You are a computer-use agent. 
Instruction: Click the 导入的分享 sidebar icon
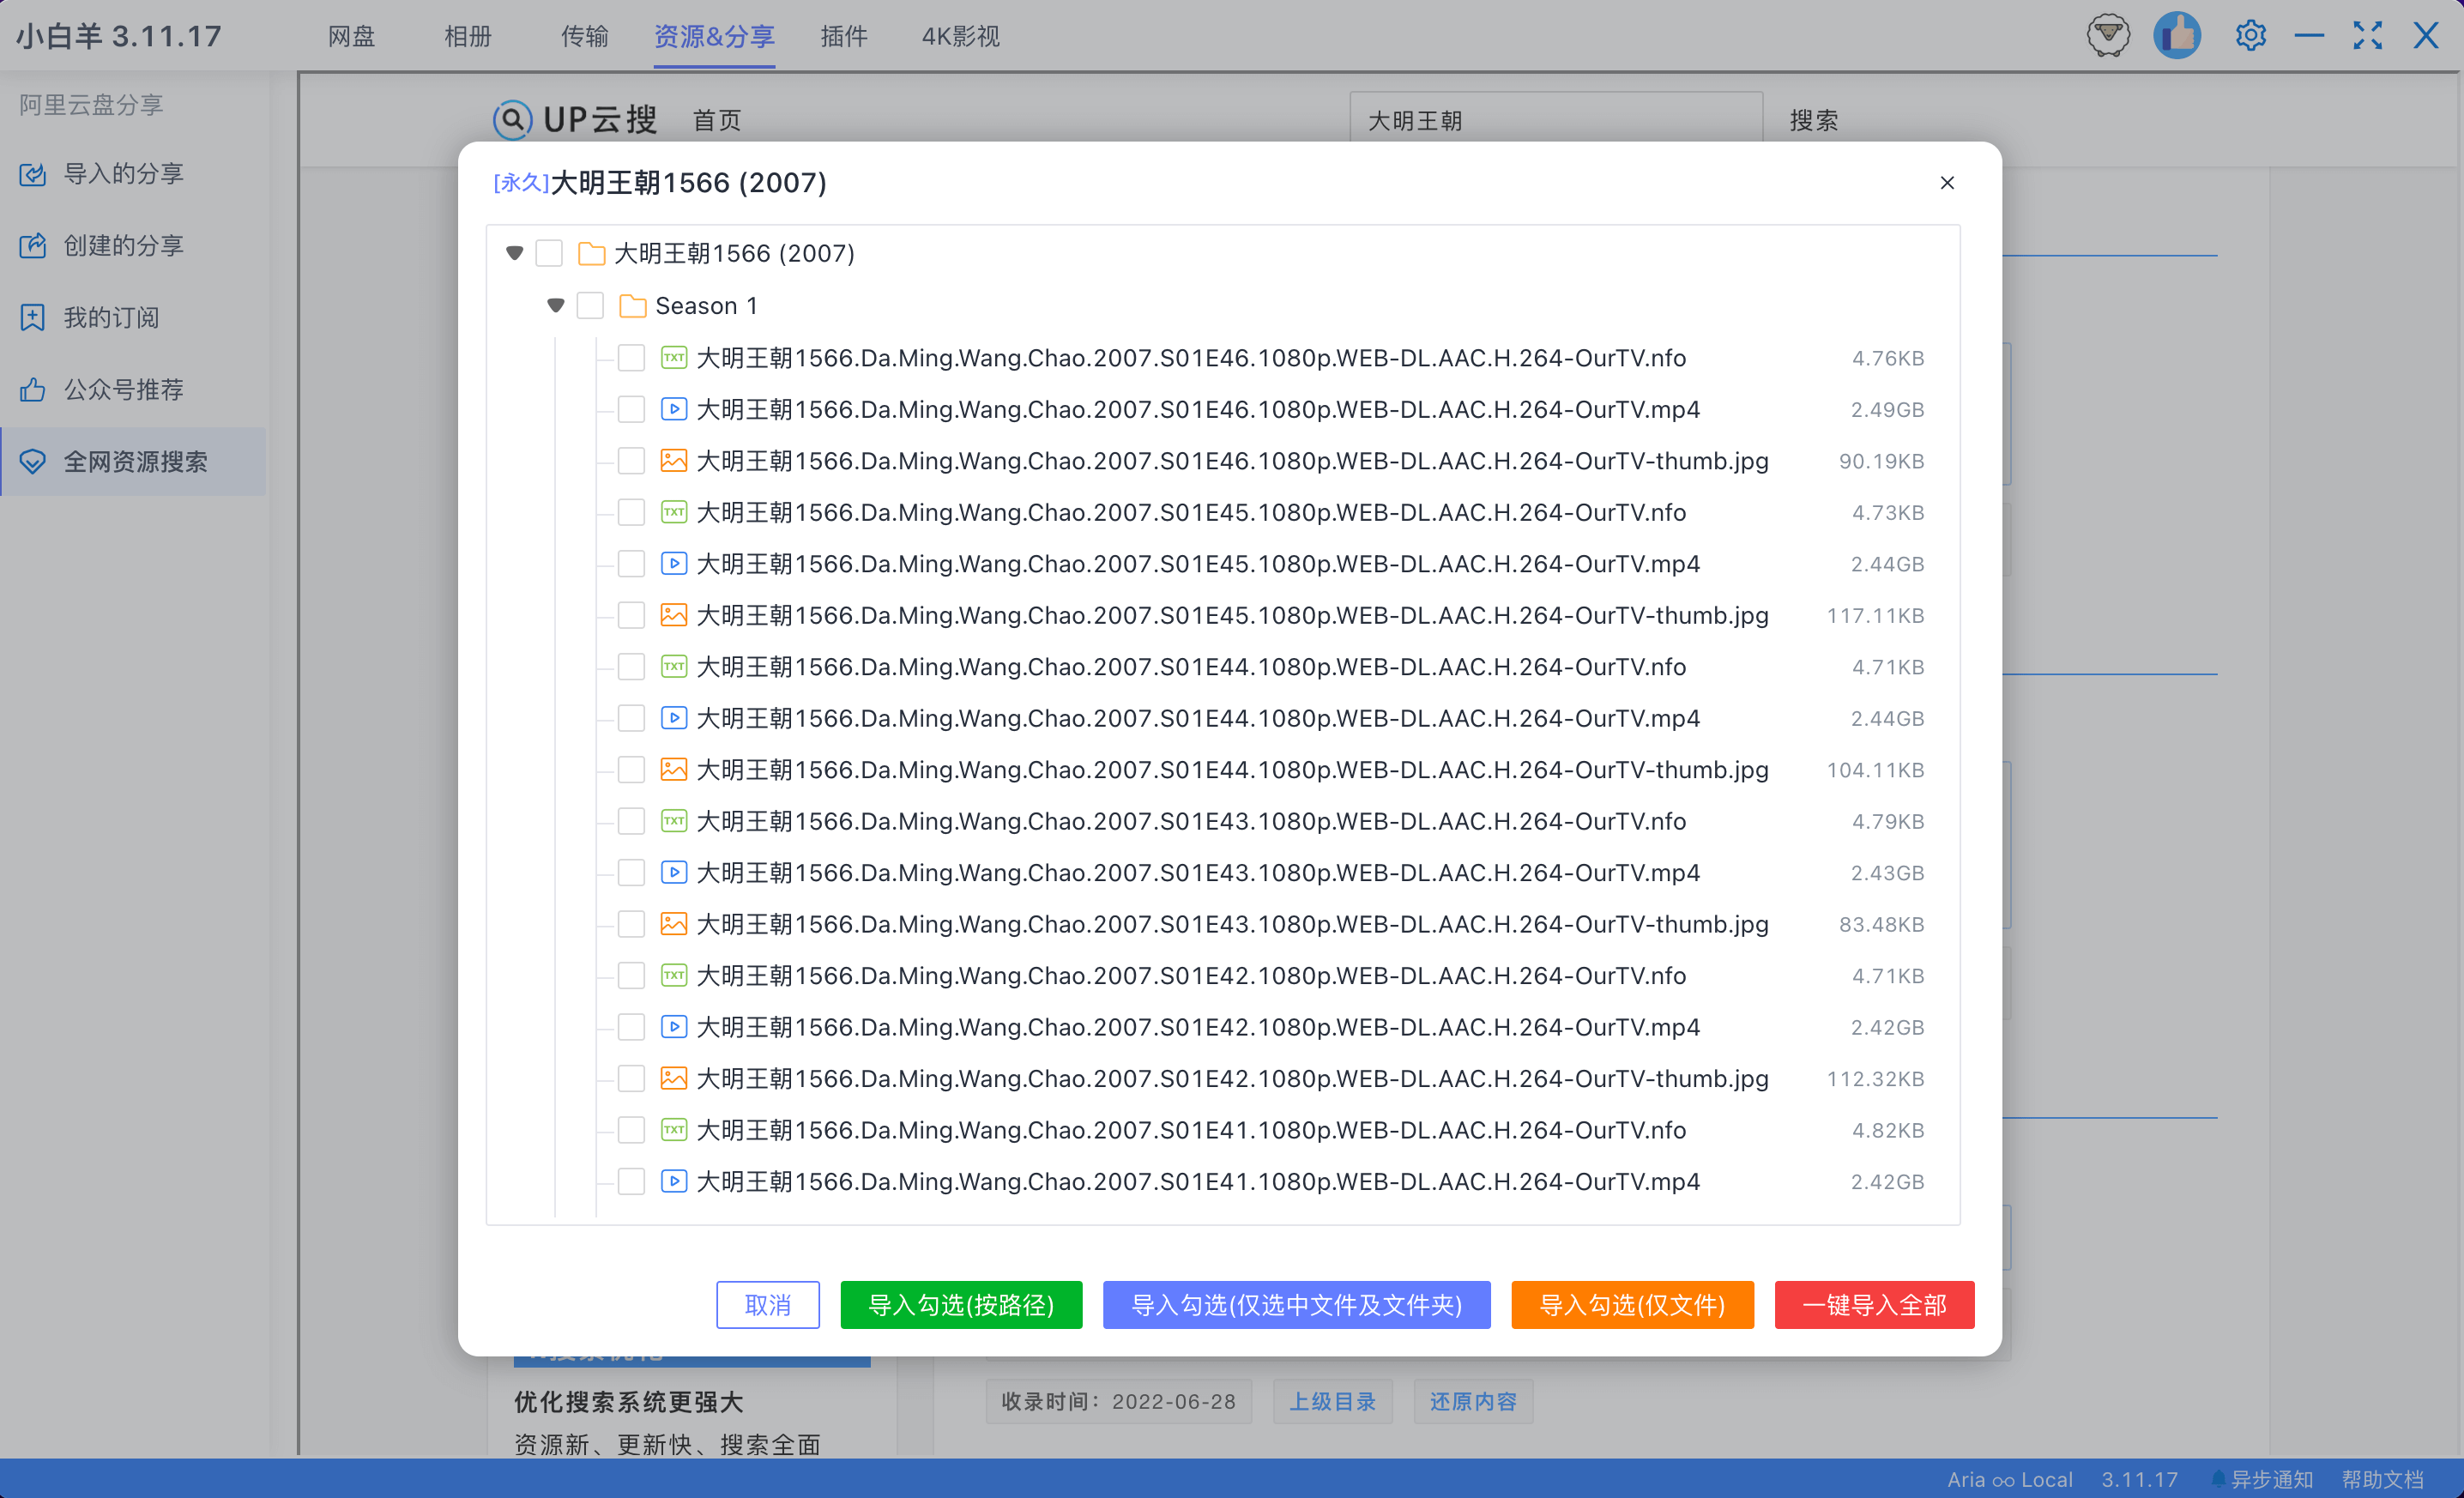click(x=33, y=174)
